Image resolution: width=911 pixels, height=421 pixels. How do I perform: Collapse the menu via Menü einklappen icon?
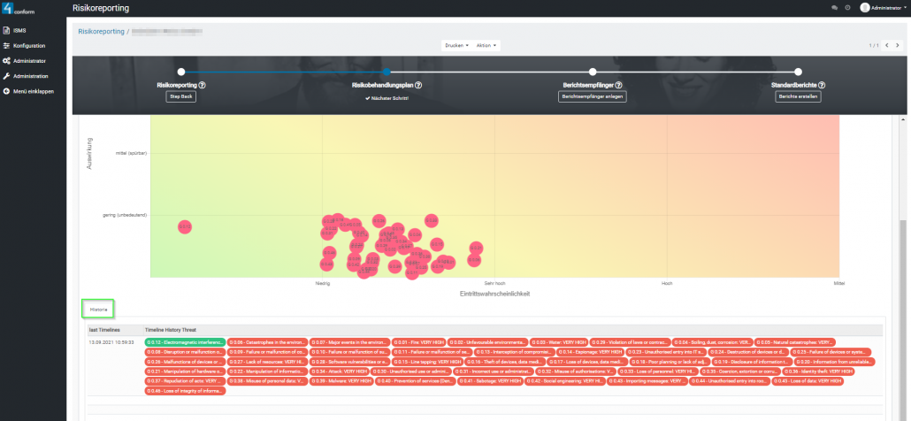pos(7,91)
